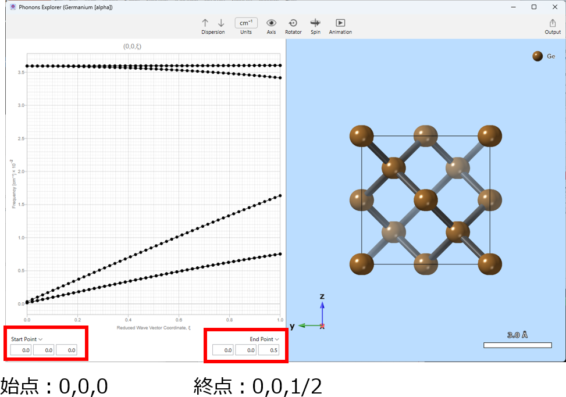Click the first Start Point coordinate field
The width and height of the screenshot is (566, 397).
(x=21, y=350)
